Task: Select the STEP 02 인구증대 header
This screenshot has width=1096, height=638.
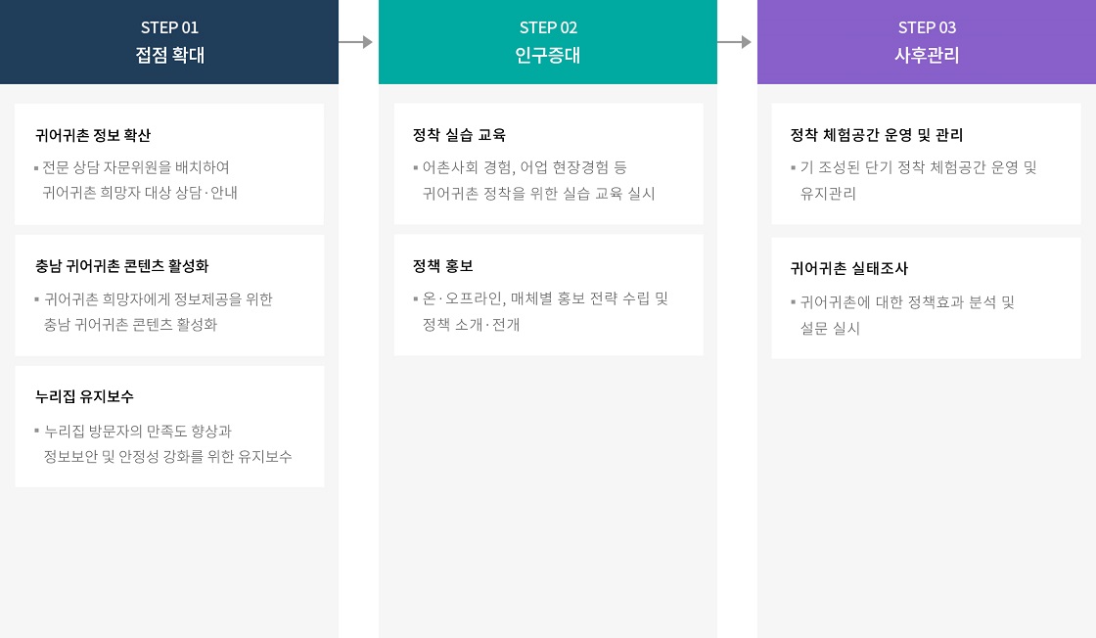Action: tap(548, 42)
